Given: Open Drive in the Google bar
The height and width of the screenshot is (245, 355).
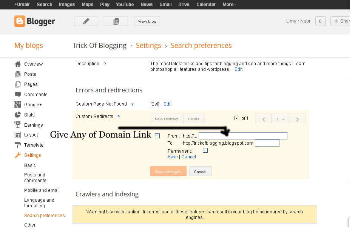Looking at the screenshot, I should [184, 5].
